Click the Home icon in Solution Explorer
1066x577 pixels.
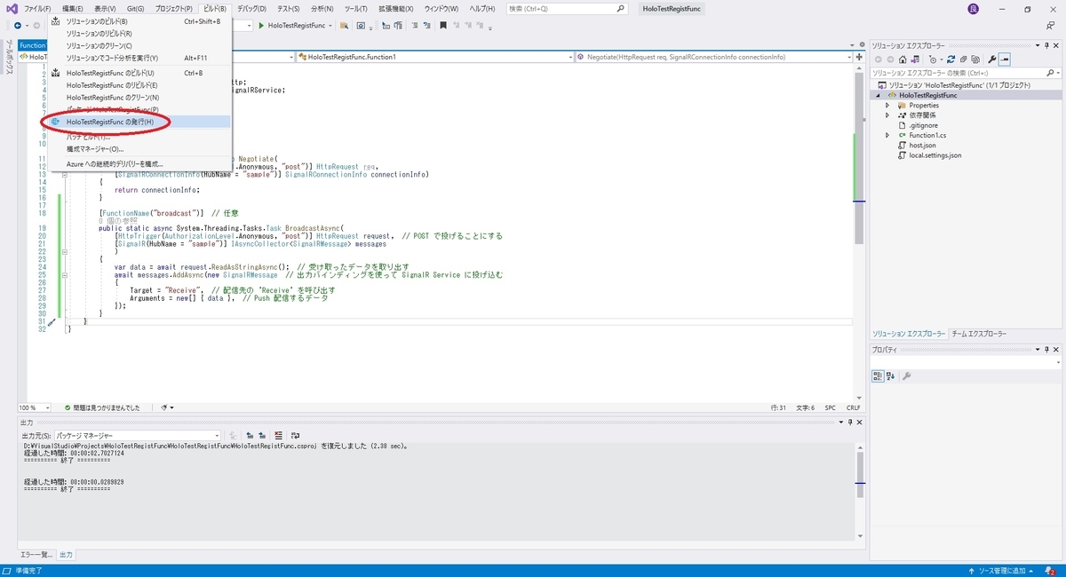[903, 59]
